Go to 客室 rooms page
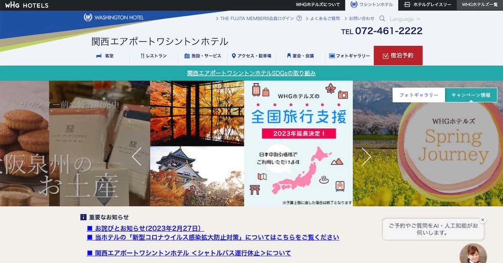This screenshot has height=263, width=503. coord(105,56)
